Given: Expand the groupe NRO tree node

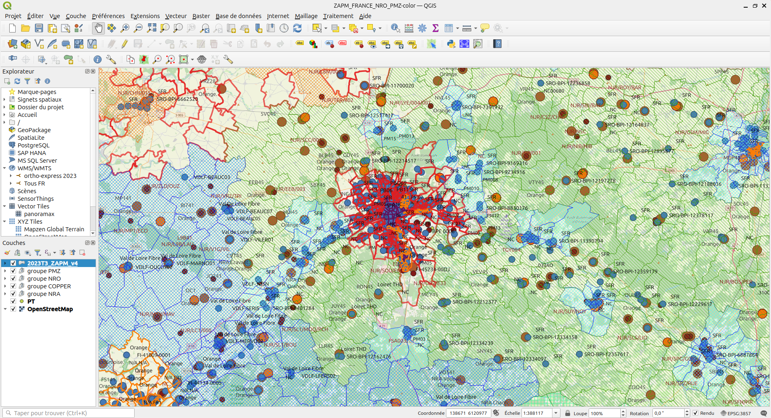Looking at the screenshot, I should 5,279.
